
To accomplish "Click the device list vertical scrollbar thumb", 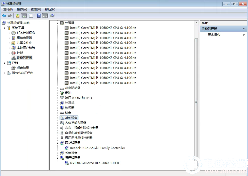I will (x=196, y=101).
